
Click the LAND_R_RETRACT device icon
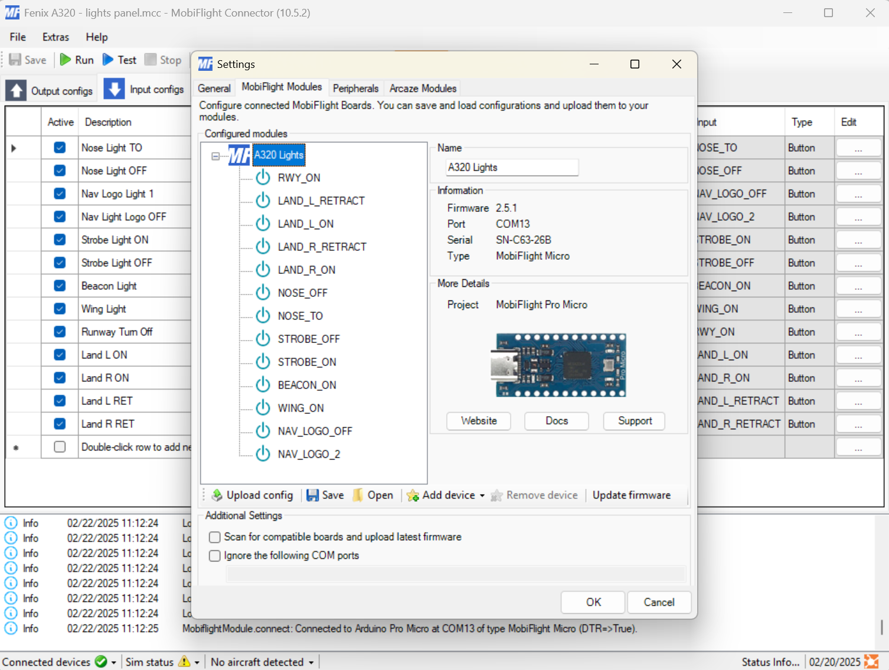pyautogui.click(x=263, y=247)
